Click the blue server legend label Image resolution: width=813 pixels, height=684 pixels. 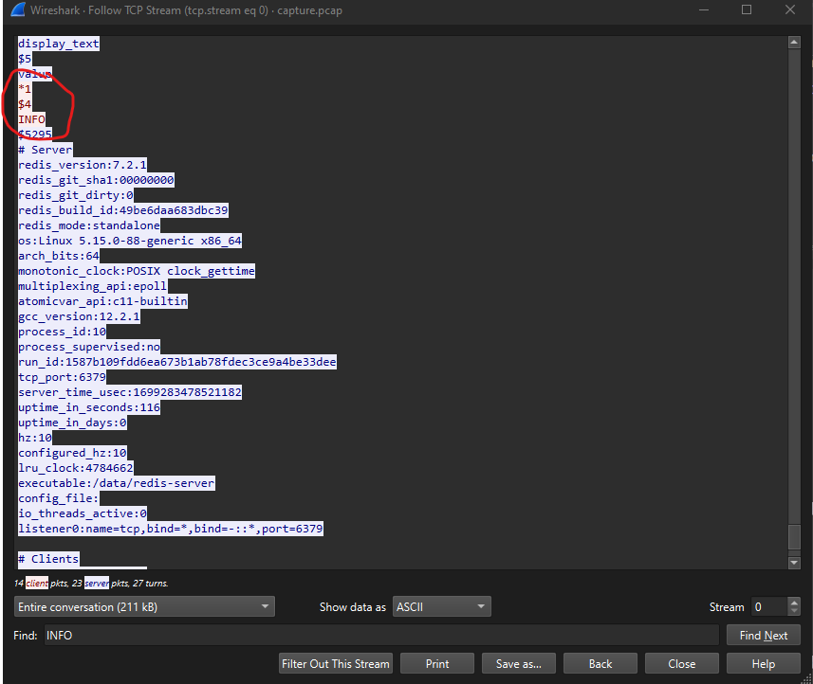point(97,583)
